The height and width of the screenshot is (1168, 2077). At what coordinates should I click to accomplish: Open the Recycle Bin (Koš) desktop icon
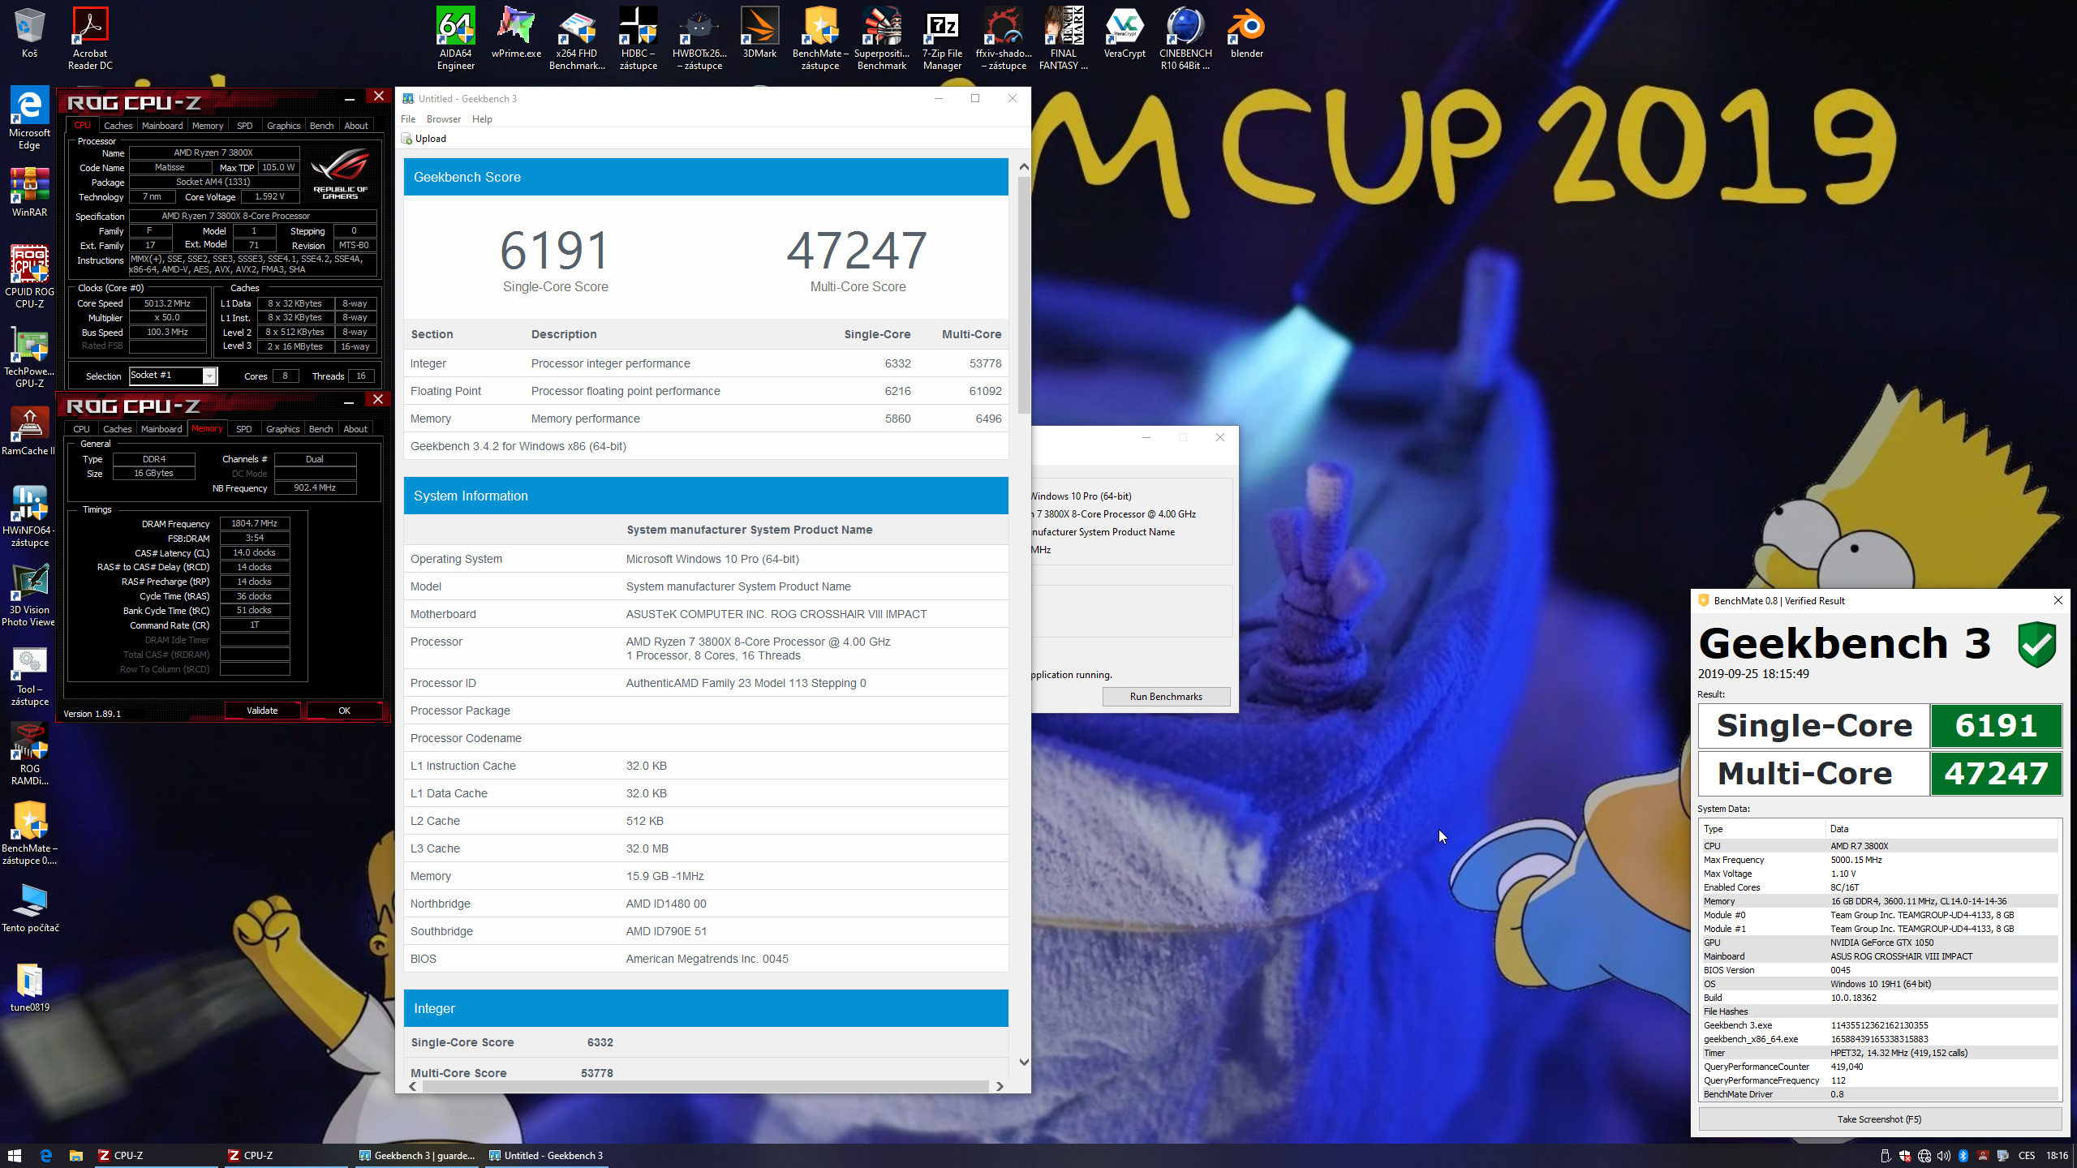pyautogui.click(x=29, y=32)
